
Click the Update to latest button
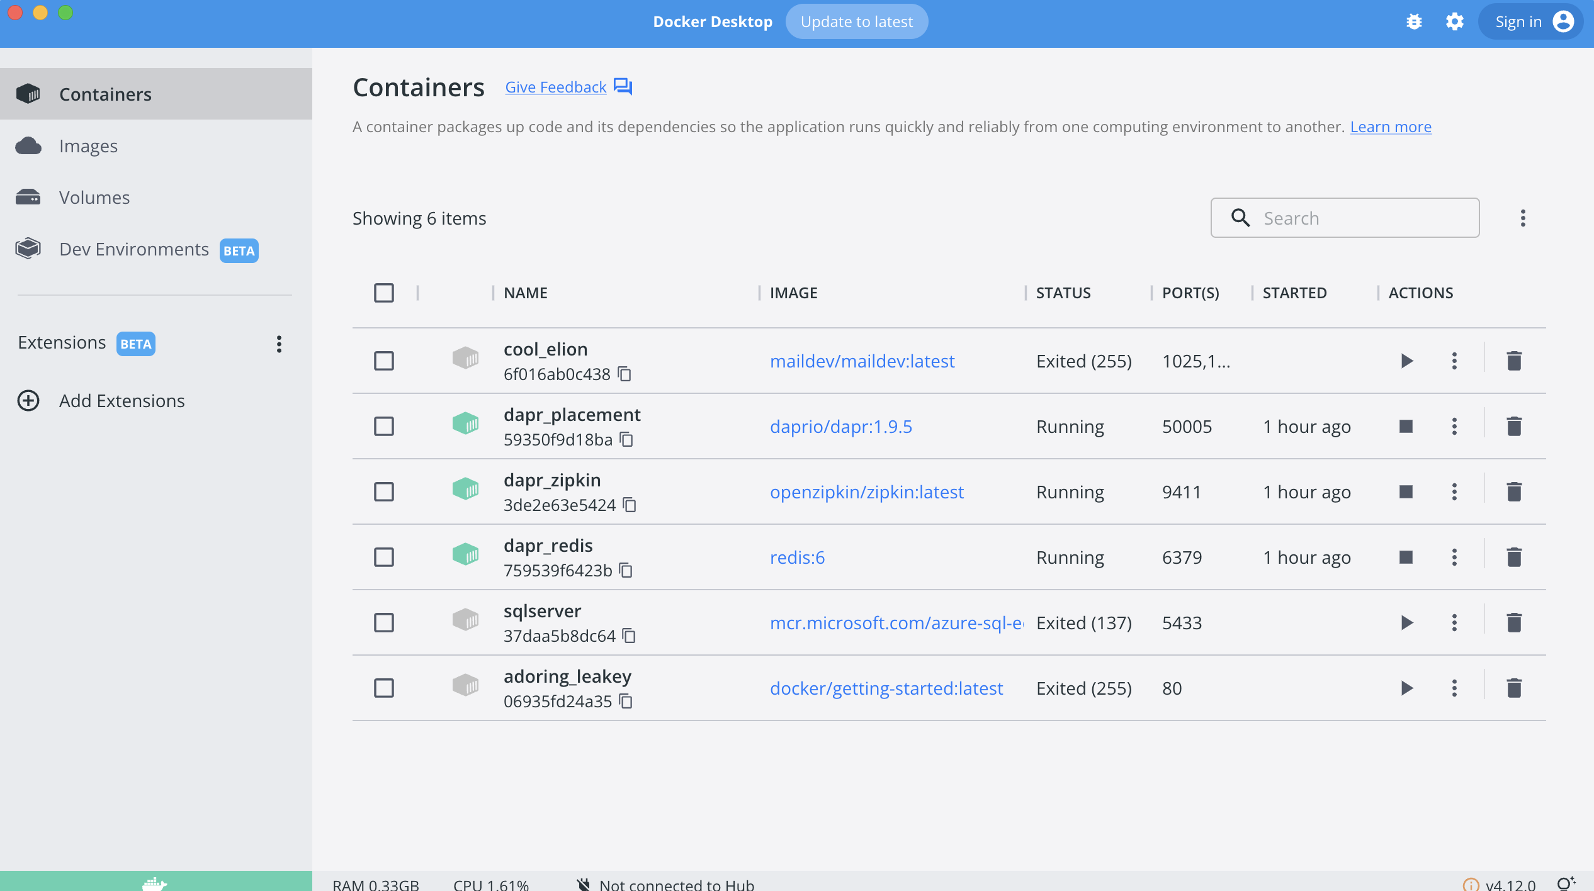(x=856, y=21)
